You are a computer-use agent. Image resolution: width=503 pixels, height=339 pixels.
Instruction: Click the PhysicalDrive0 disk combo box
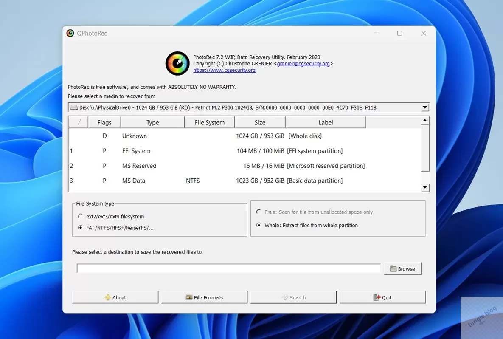(249, 107)
